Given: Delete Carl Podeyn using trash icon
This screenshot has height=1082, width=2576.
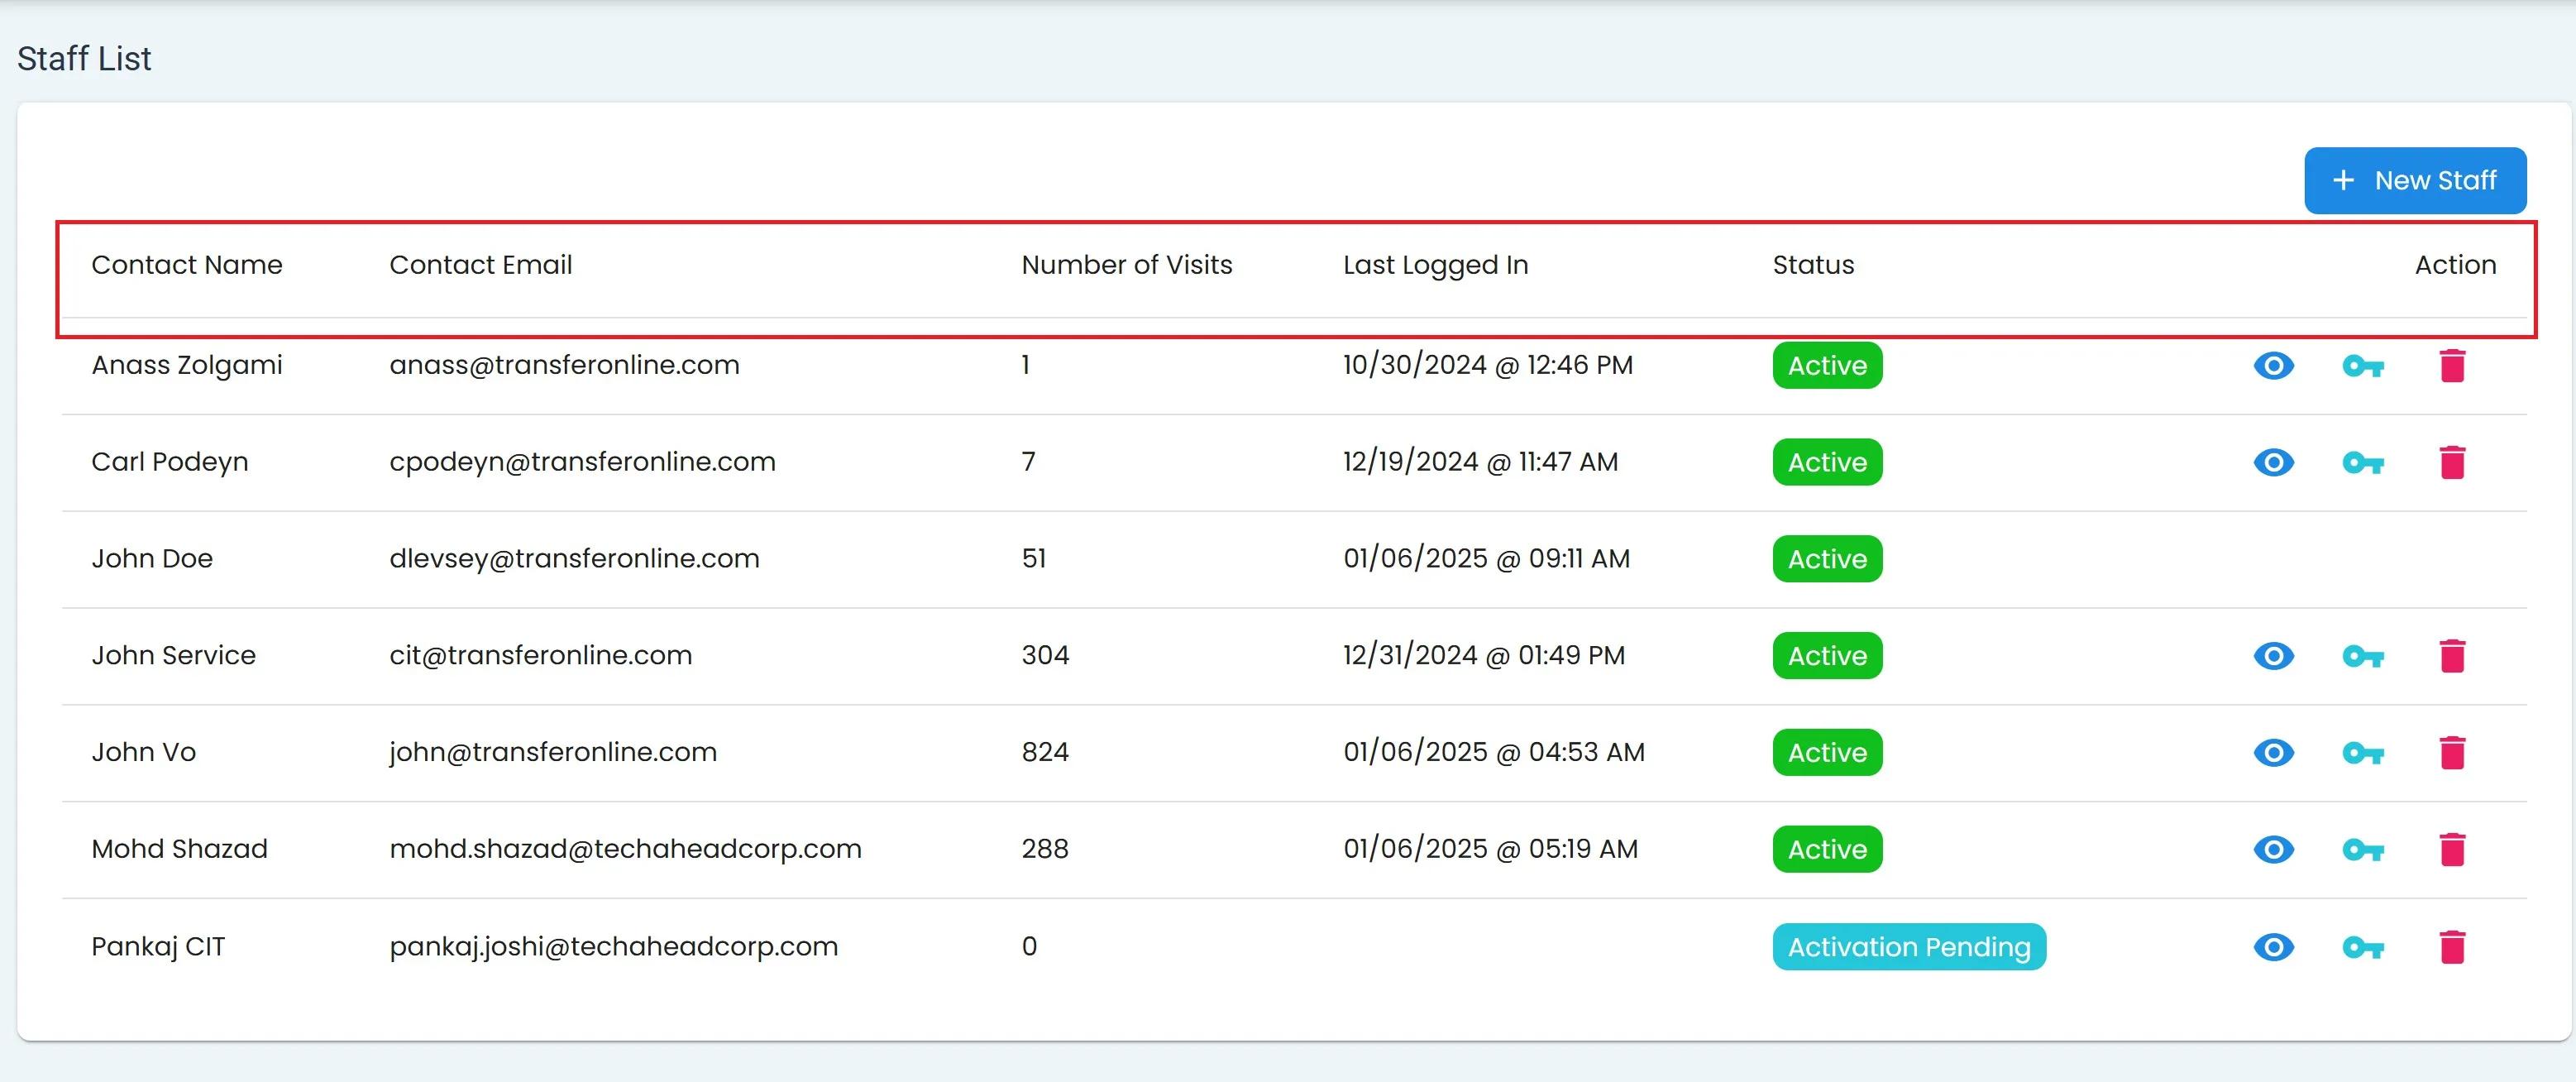Looking at the screenshot, I should pyautogui.click(x=2452, y=463).
